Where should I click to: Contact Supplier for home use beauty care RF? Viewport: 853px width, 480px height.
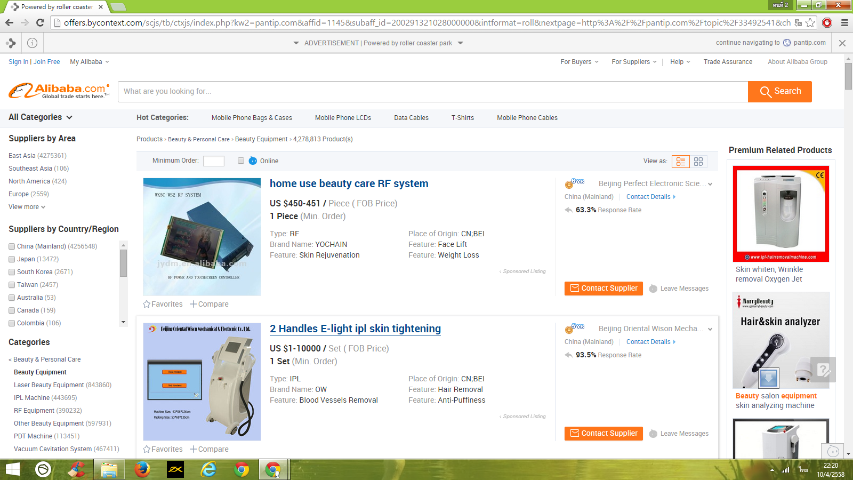(x=603, y=289)
